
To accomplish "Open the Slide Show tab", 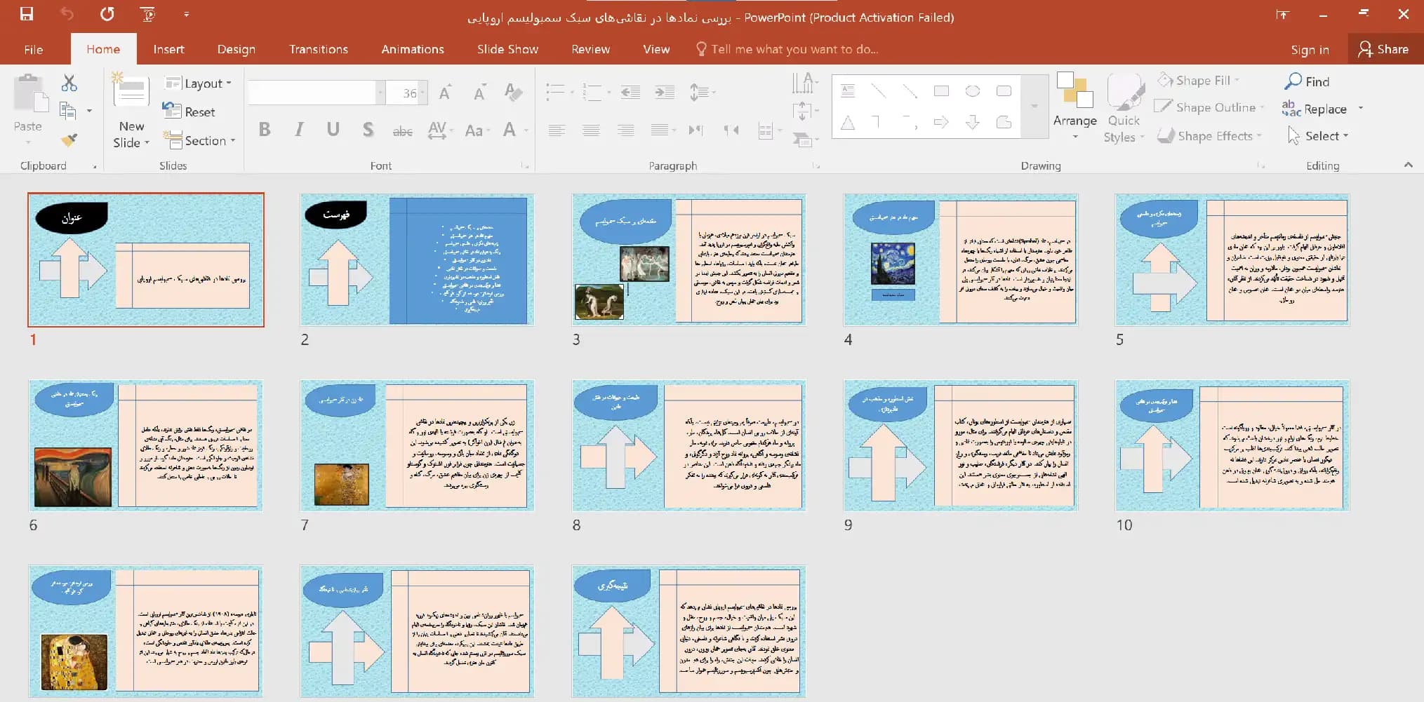I will pyautogui.click(x=507, y=49).
